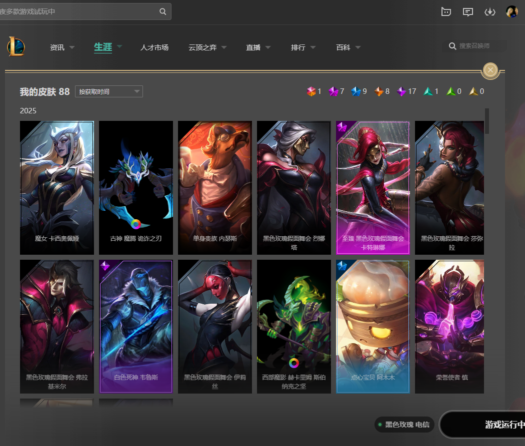Click the teal triangle icon with count 1
This screenshot has width=525, height=446.
pyautogui.click(x=428, y=91)
